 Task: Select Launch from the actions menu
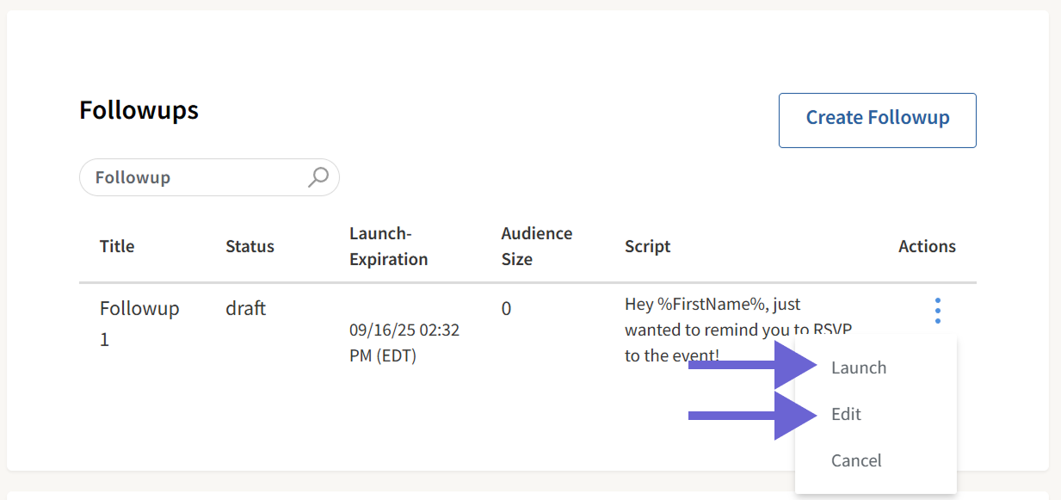(x=858, y=367)
